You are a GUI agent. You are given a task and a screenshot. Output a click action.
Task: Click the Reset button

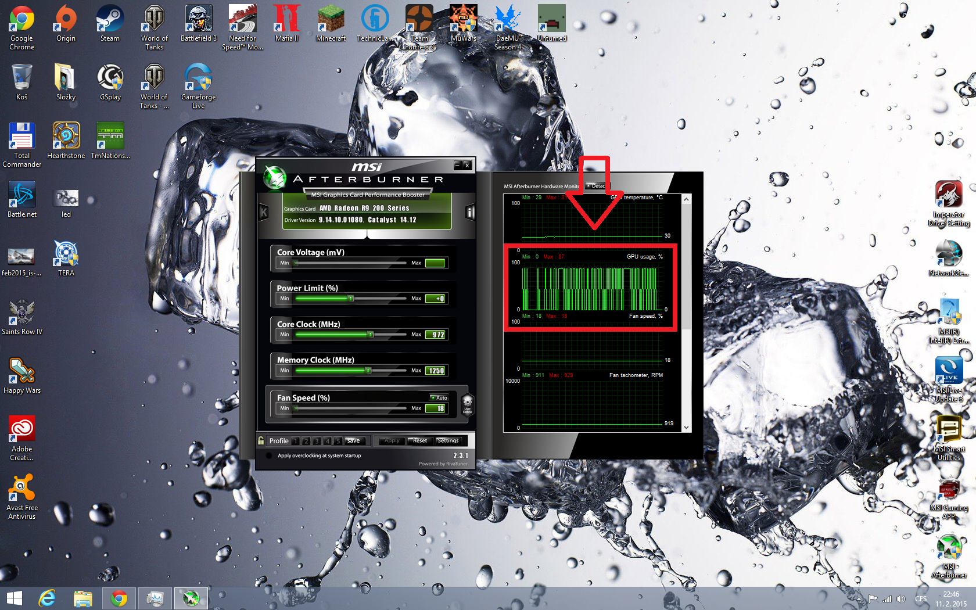pos(419,441)
